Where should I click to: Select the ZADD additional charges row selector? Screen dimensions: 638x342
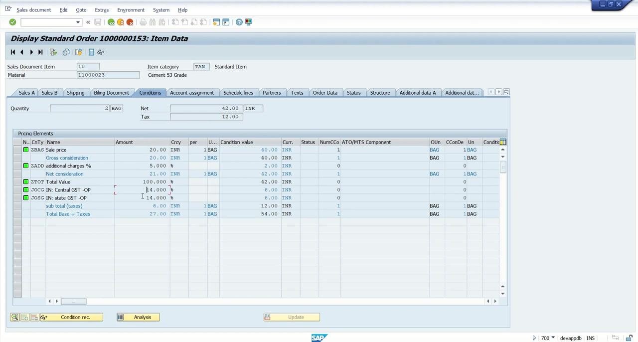17,166
